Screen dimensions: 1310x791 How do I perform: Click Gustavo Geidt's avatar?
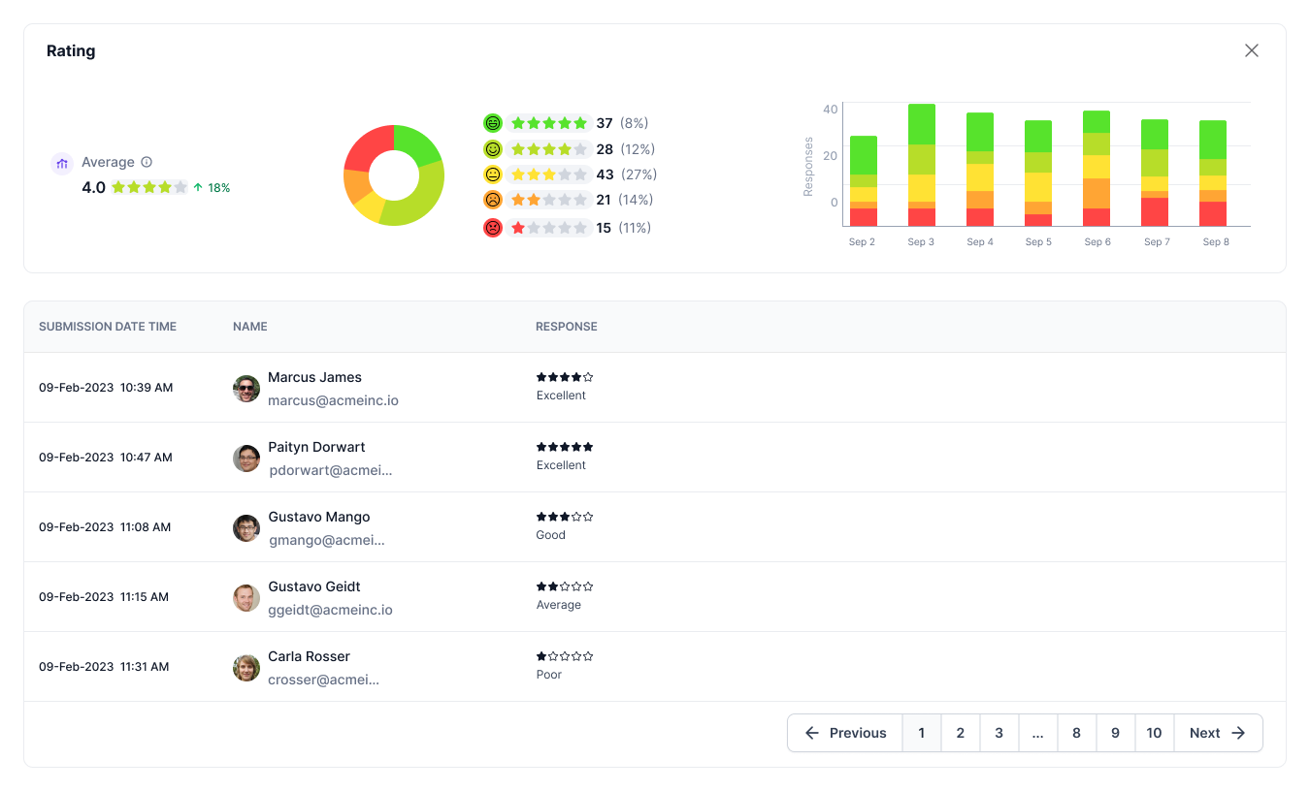(246, 598)
